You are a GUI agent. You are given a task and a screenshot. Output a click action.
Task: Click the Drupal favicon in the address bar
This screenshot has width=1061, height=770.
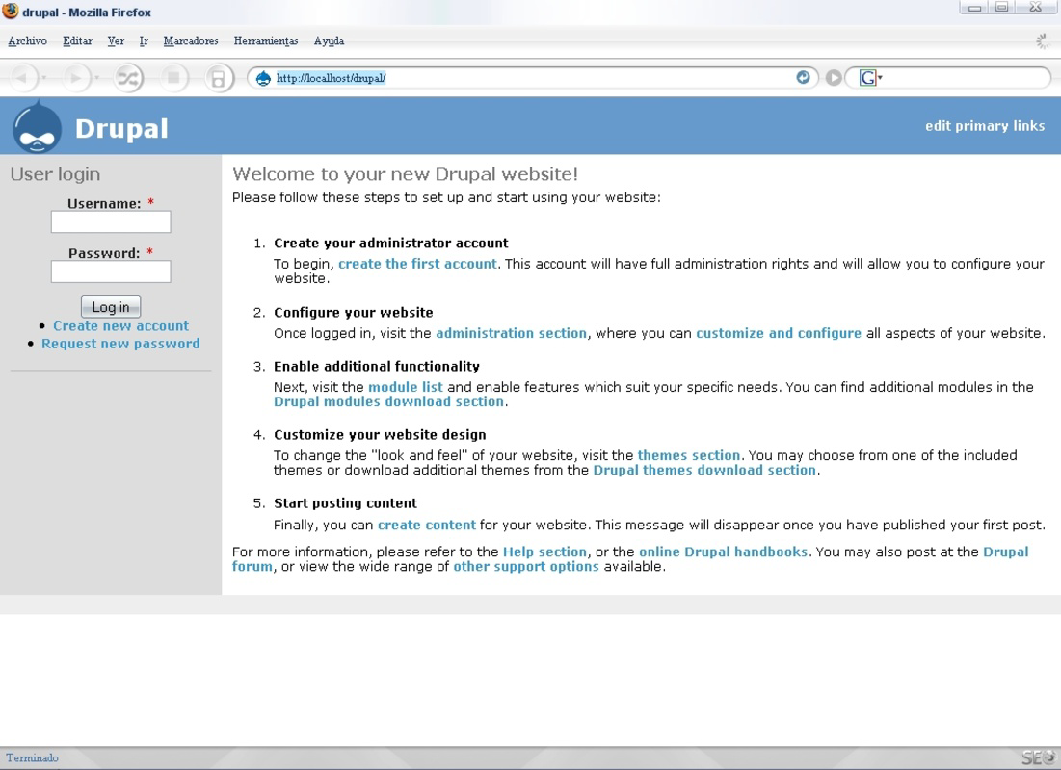[263, 78]
